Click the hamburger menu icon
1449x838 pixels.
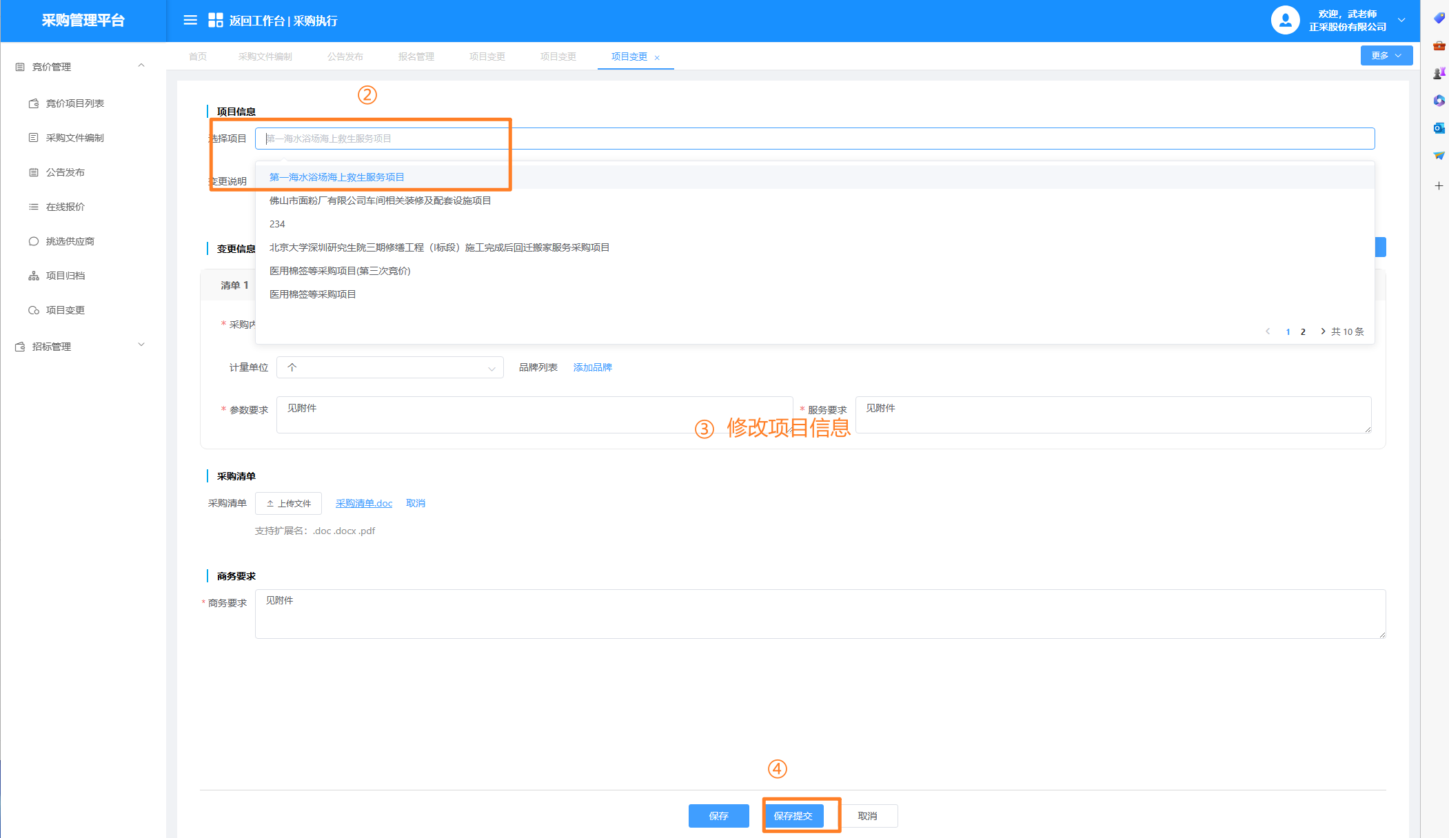(x=190, y=21)
